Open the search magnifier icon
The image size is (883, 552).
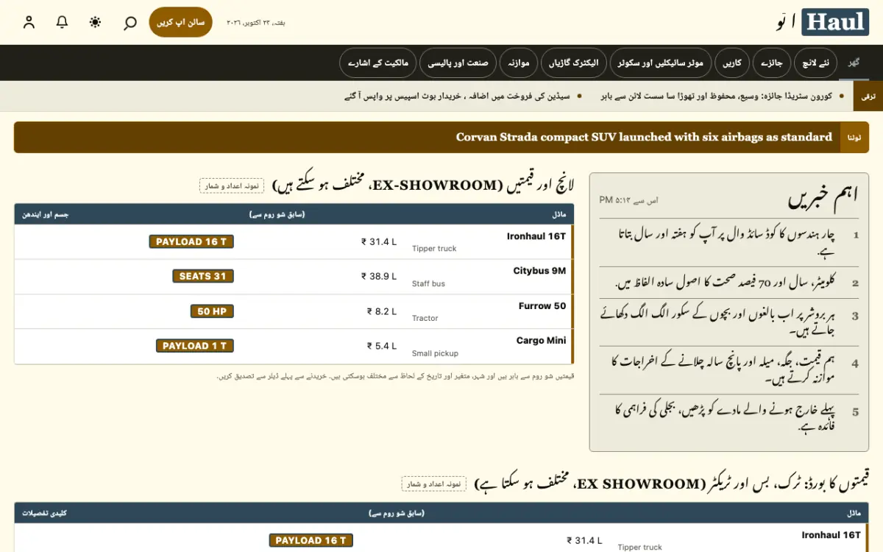(130, 22)
